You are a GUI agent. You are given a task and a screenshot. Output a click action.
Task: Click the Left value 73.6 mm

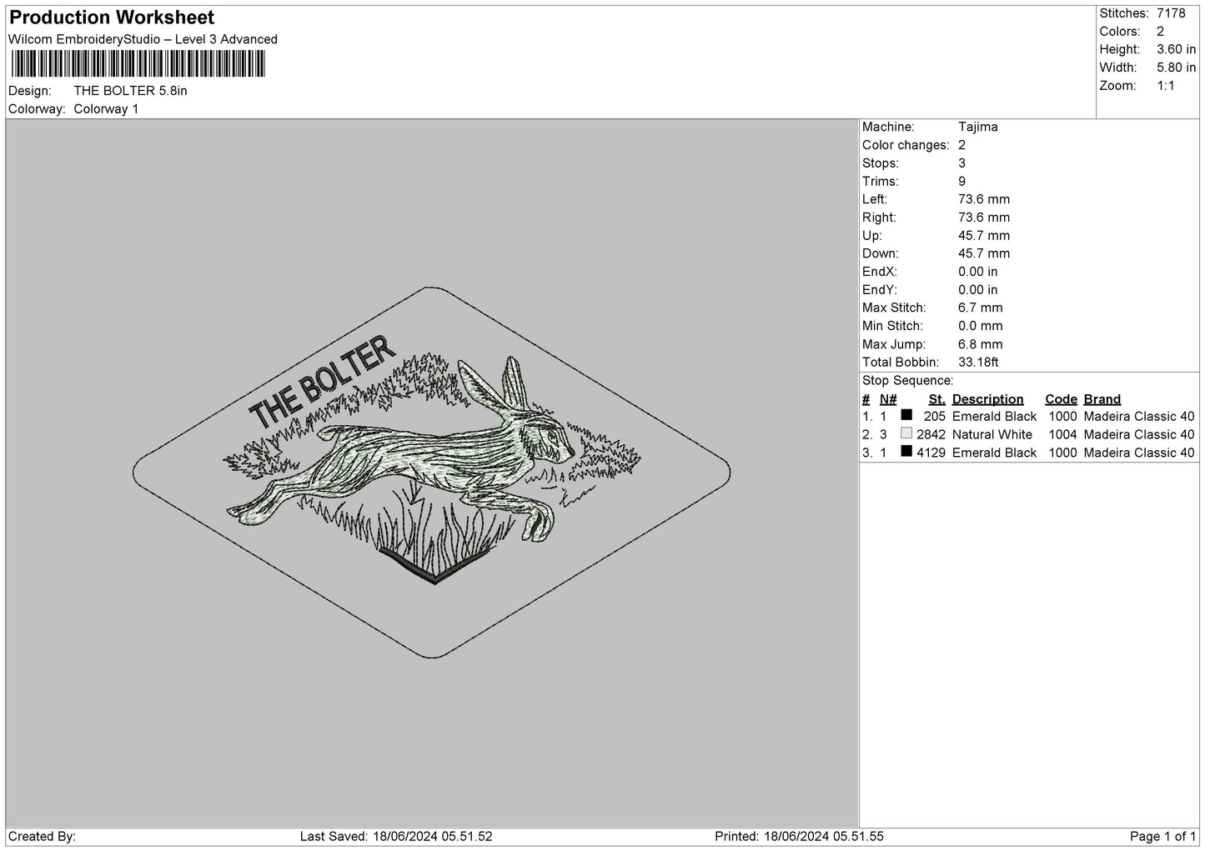984,199
